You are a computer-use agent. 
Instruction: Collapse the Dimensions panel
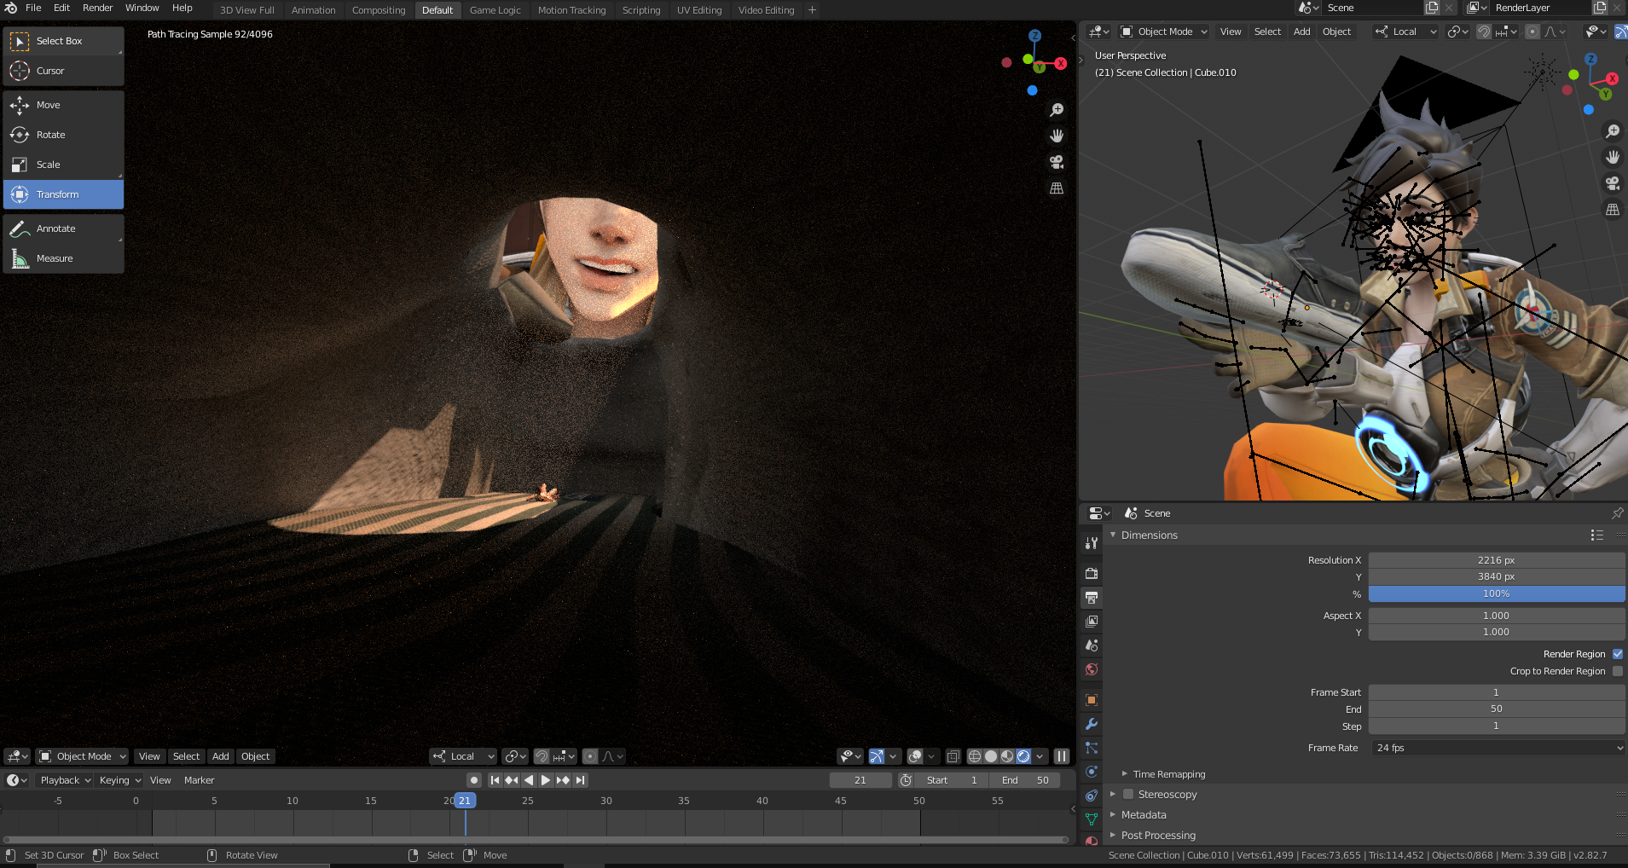[1113, 535]
